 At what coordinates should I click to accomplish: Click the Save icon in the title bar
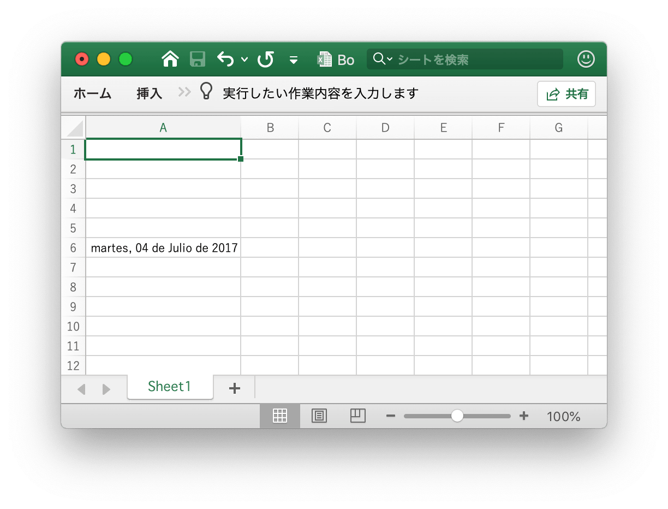(x=198, y=59)
